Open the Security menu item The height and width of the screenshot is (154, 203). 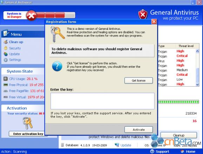click(x=15, y=48)
